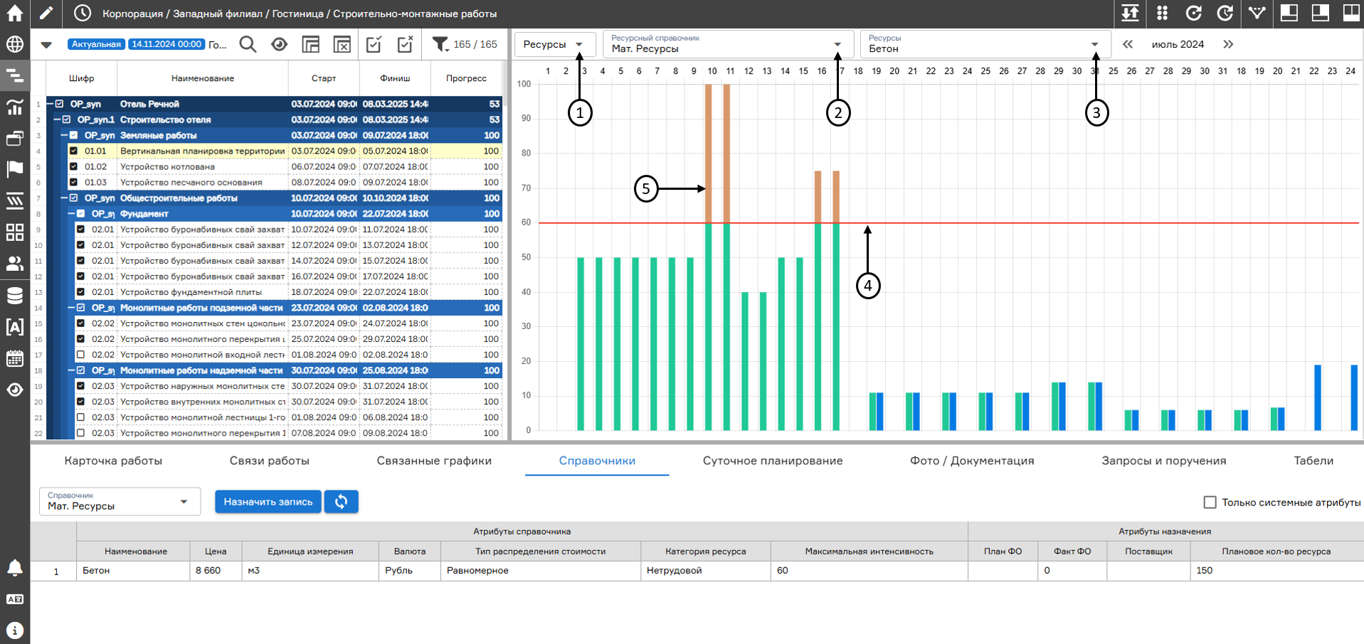
Task: Collapse the Земляные работы tree node
Action: pyautogui.click(x=64, y=135)
